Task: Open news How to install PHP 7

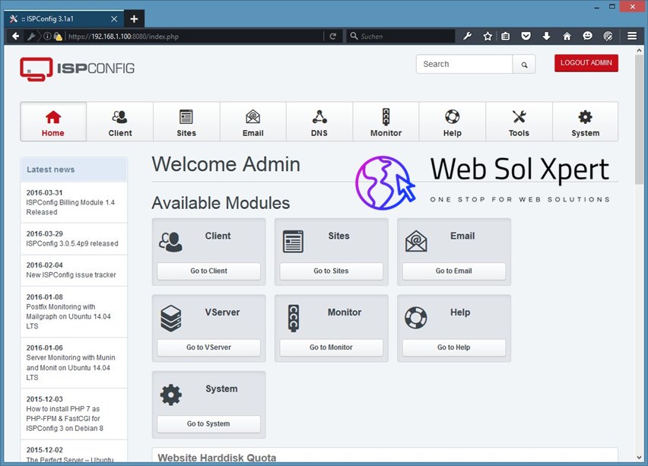Action: (65, 419)
